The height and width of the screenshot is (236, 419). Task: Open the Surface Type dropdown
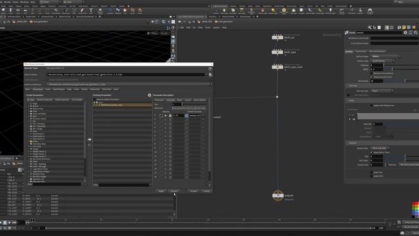point(382,61)
